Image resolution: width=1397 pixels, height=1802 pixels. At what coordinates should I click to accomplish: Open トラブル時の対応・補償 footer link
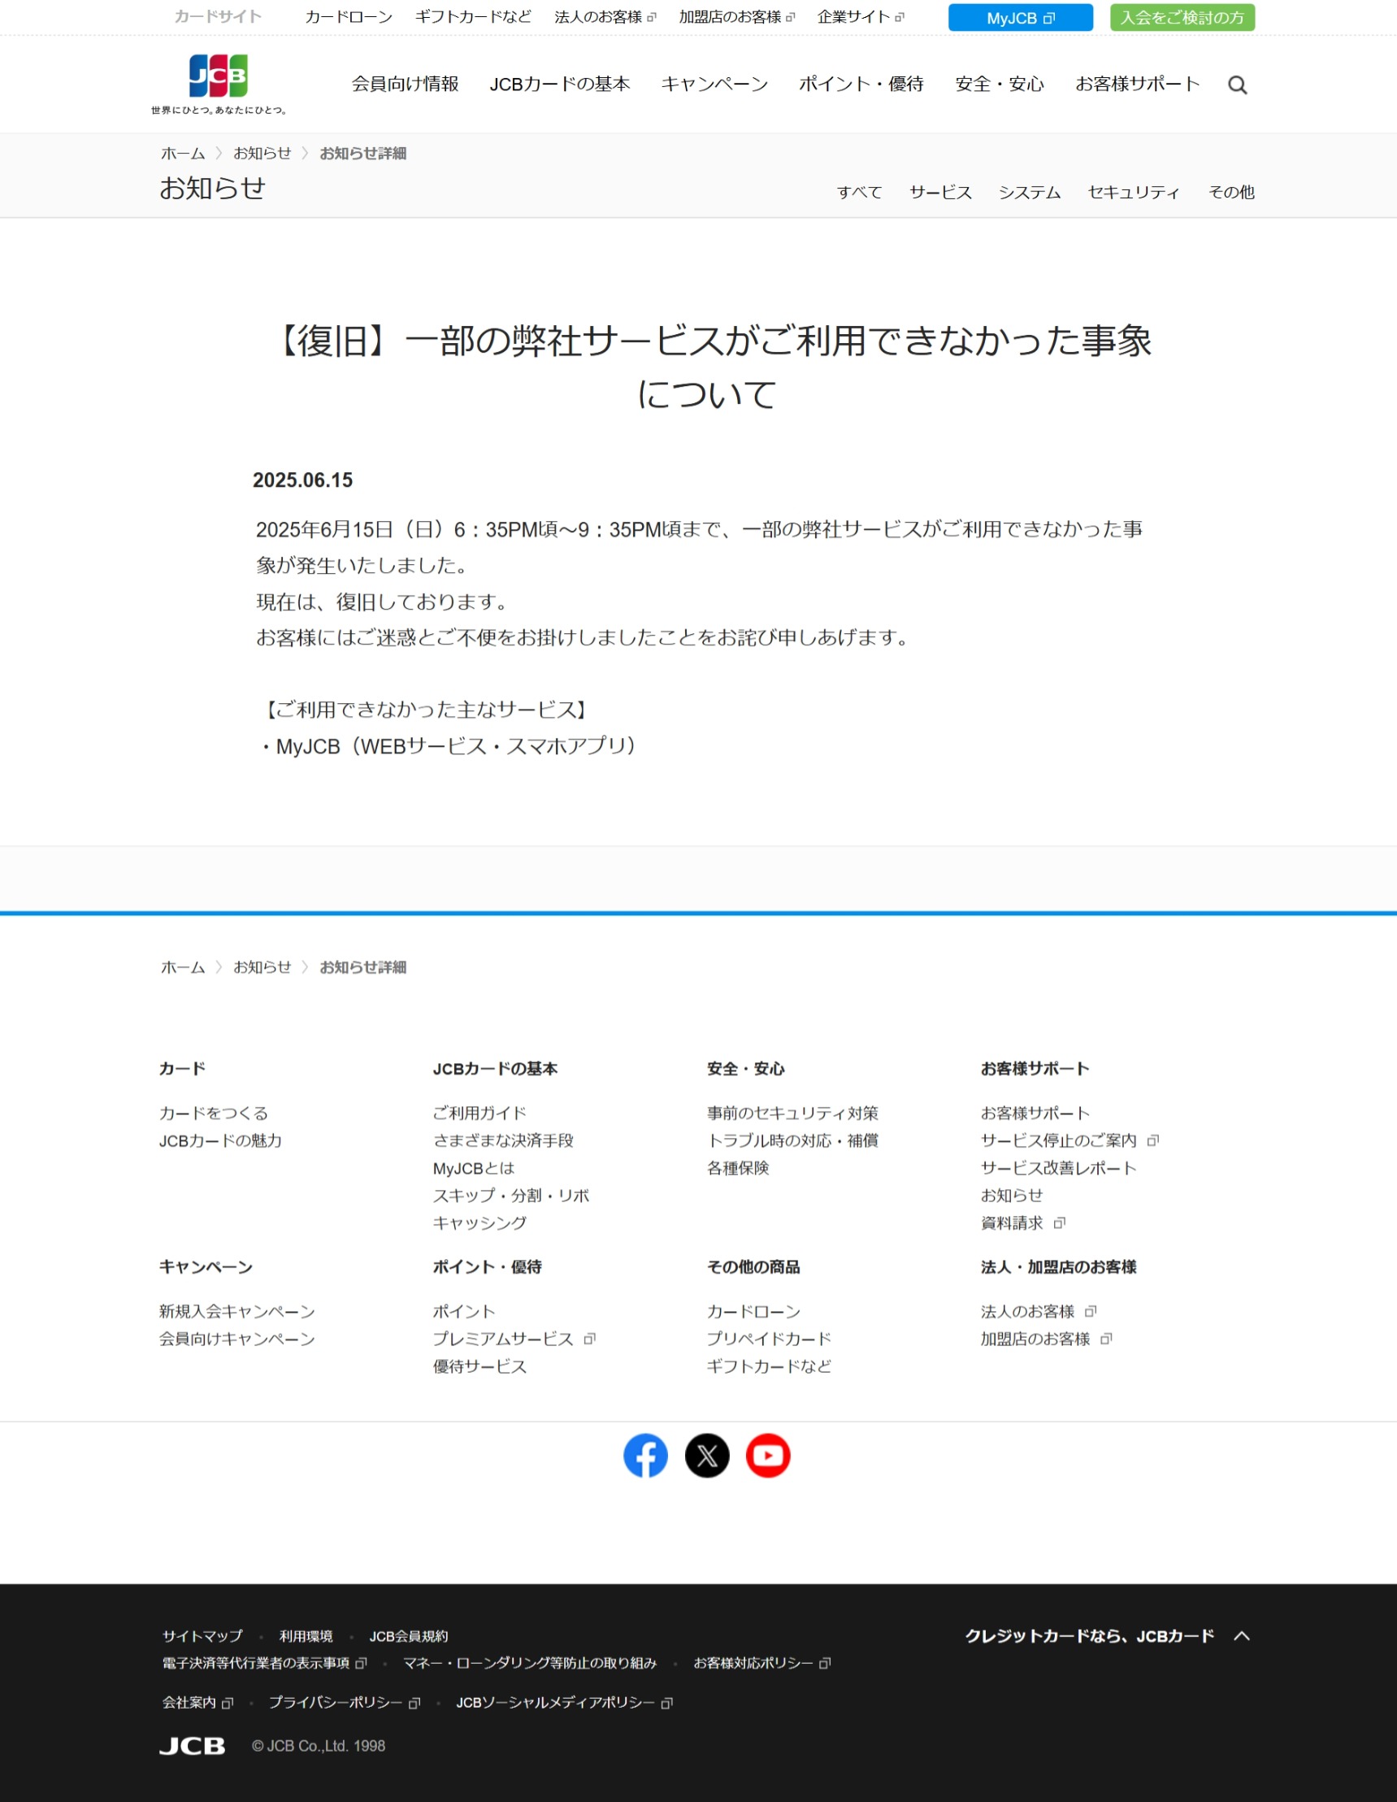pos(792,1140)
